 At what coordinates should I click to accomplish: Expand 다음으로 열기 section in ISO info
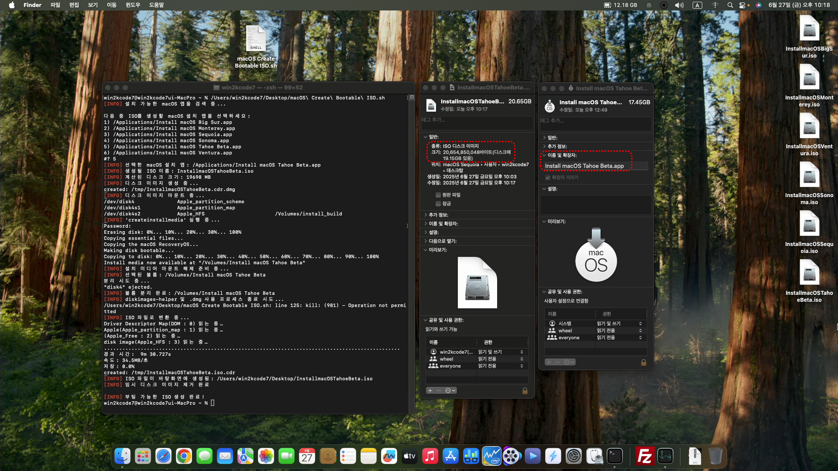click(426, 241)
